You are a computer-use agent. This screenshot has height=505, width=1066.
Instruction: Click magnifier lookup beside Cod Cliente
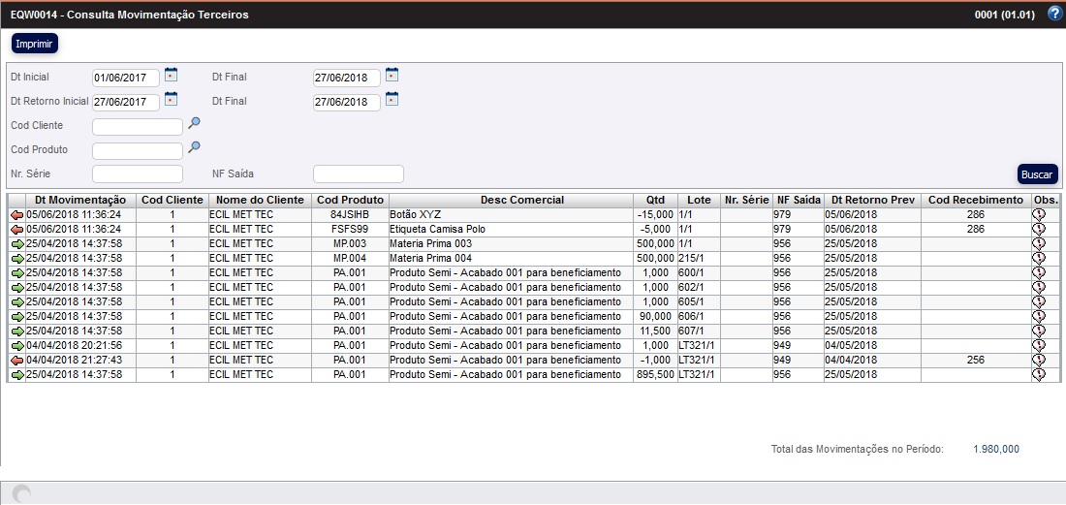(195, 123)
